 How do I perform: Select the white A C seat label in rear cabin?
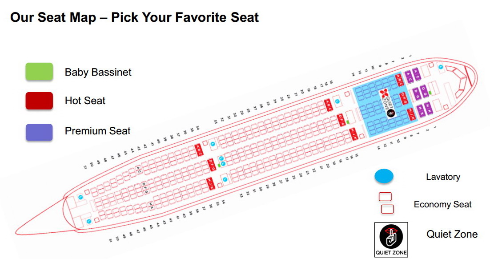pos(139,170)
